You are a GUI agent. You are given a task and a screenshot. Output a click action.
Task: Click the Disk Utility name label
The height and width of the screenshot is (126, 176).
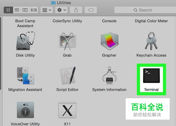25,55
